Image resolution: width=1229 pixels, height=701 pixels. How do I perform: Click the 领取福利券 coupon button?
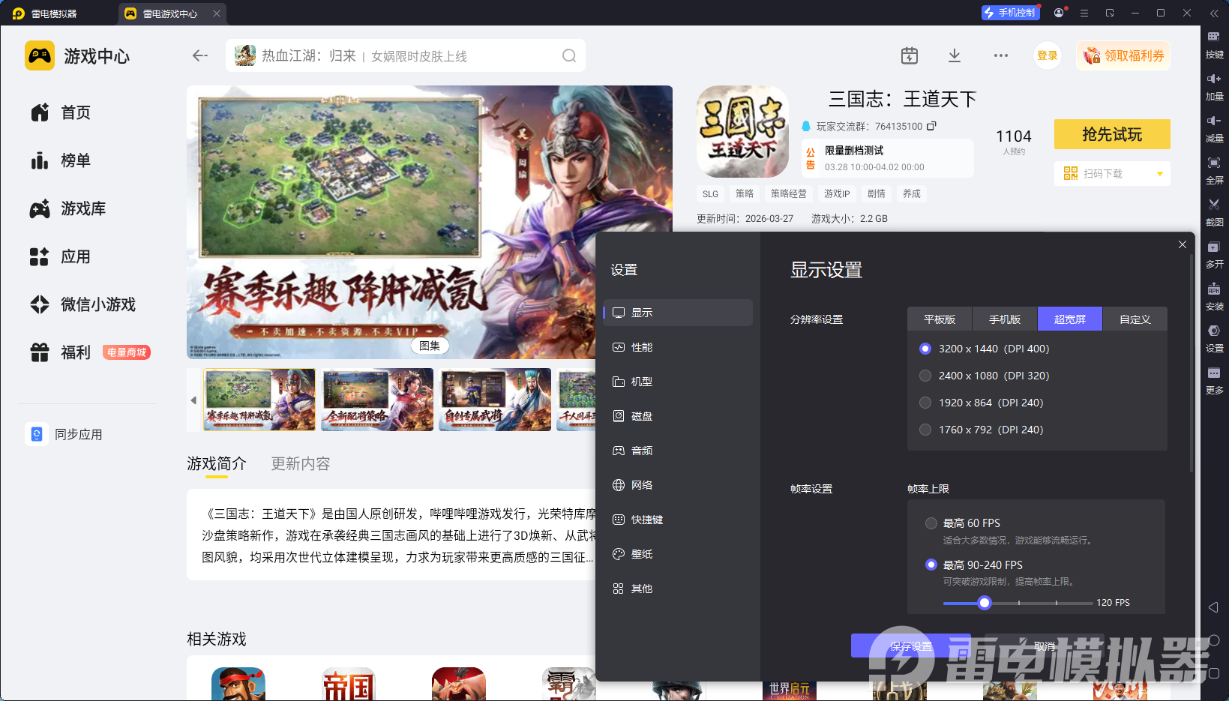point(1123,55)
